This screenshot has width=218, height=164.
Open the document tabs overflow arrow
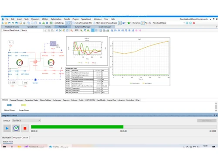217,27
